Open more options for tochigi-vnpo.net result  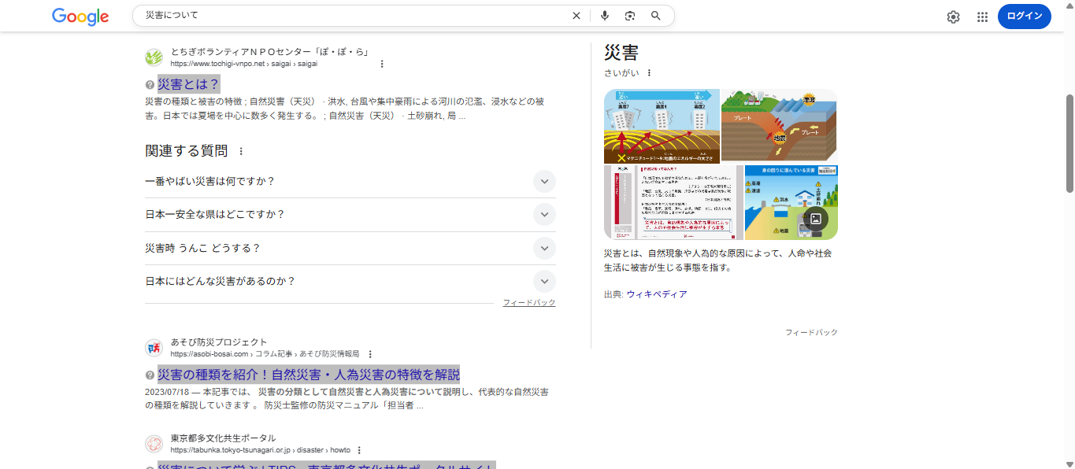382,64
